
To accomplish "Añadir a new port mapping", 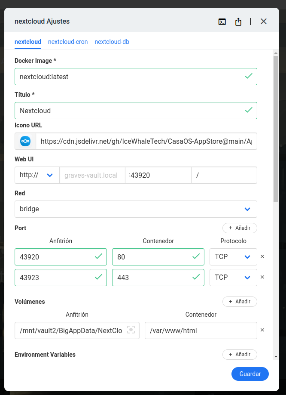I will (239, 228).
